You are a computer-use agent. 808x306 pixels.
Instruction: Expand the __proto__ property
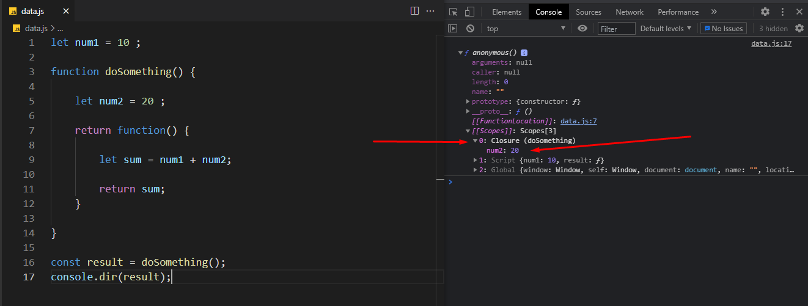pyautogui.click(x=469, y=111)
